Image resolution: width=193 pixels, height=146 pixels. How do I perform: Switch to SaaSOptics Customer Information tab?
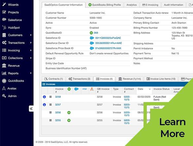pos(63,5)
